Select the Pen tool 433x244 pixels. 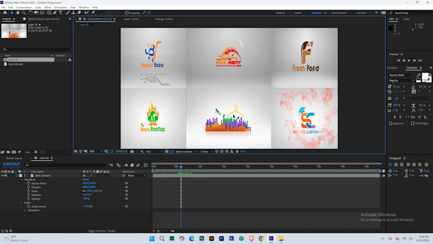coord(55,13)
